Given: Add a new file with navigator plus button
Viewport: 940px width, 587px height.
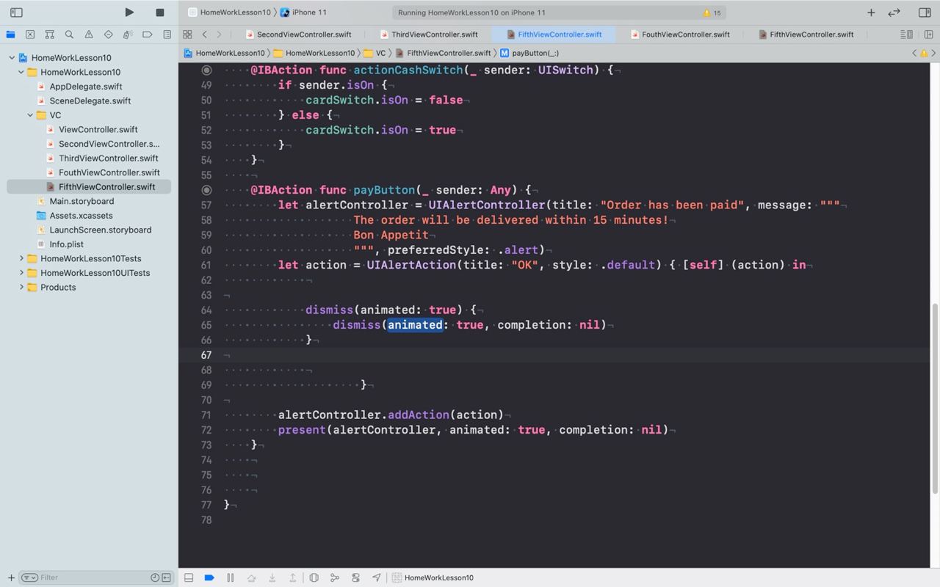Looking at the screenshot, I should coord(11,577).
